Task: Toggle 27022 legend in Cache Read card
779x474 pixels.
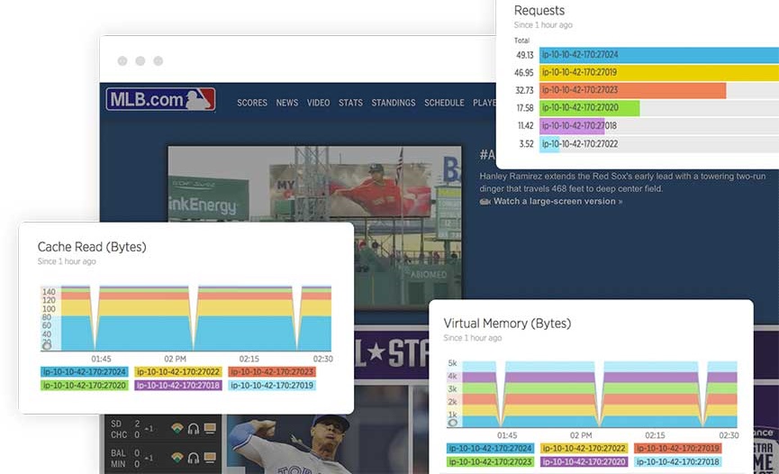Action: tap(177, 371)
